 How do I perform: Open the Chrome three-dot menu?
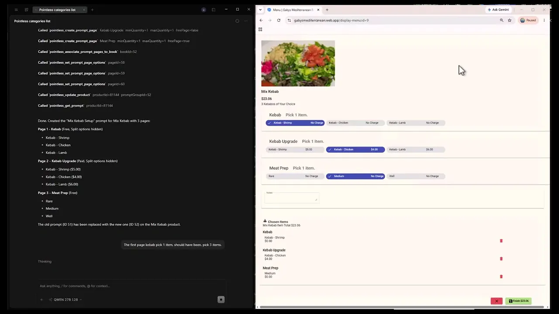544,20
